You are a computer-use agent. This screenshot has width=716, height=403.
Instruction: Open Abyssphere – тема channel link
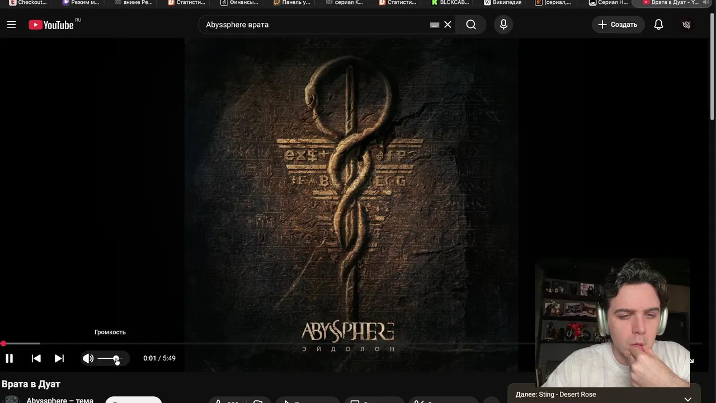tap(60, 400)
